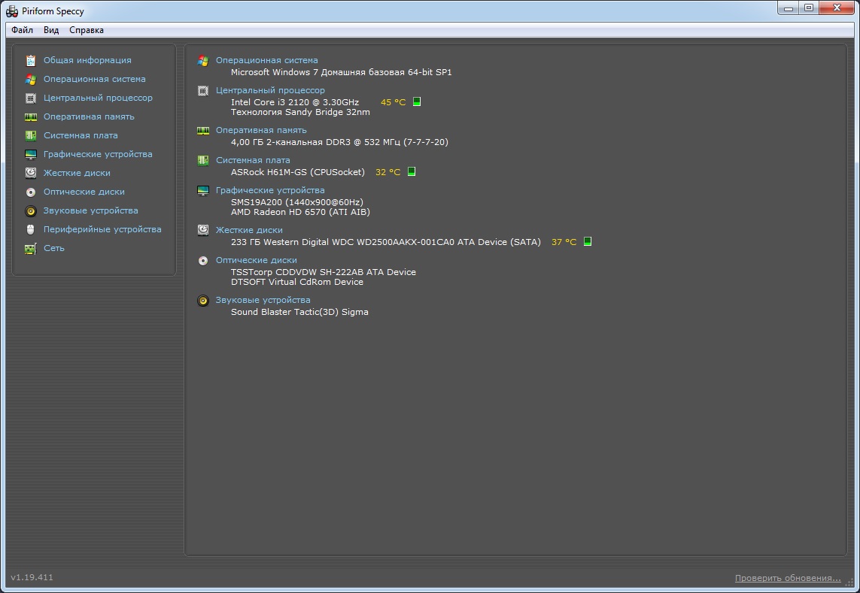This screenshot has width=860, height=593.
Task: Click Оптические диски heading link in summary
Action: pos(256,260)
